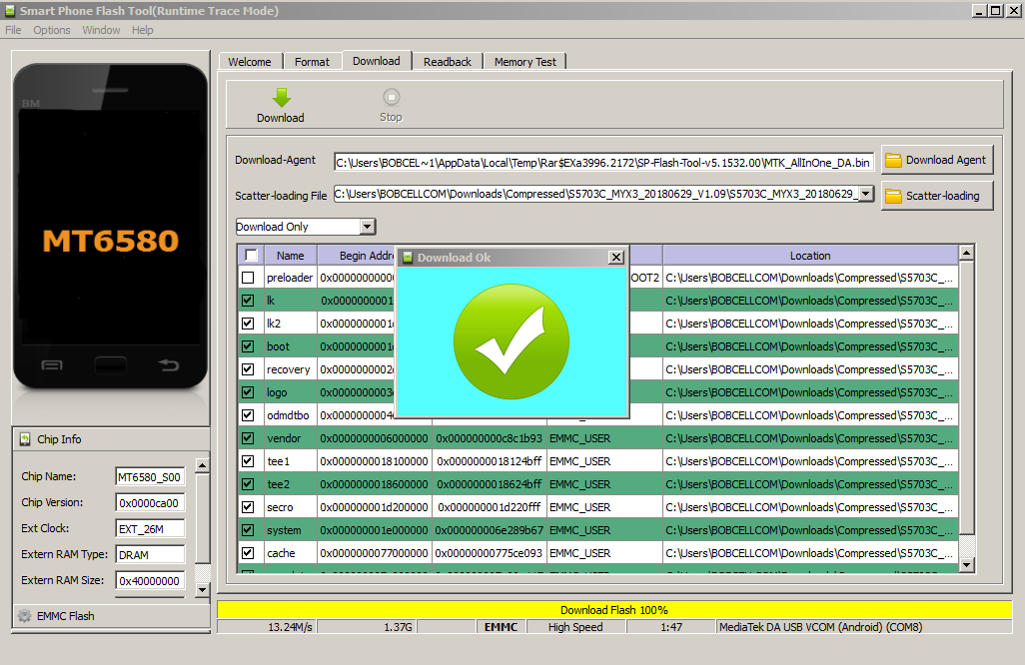1025x665 pixels.
Task: Switch to the Welcome tab
Action: point(250,61)
